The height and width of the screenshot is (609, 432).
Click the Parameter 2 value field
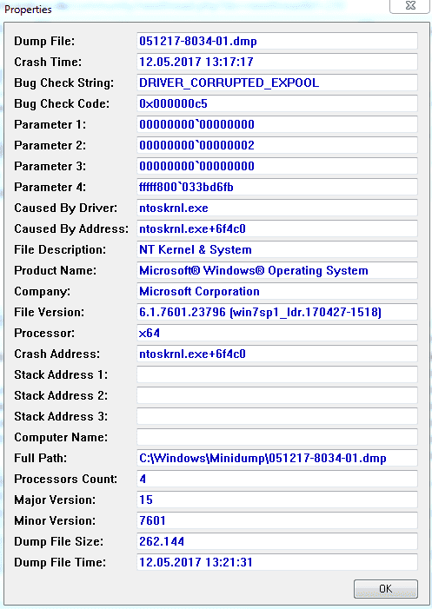[x=277, y=145]
